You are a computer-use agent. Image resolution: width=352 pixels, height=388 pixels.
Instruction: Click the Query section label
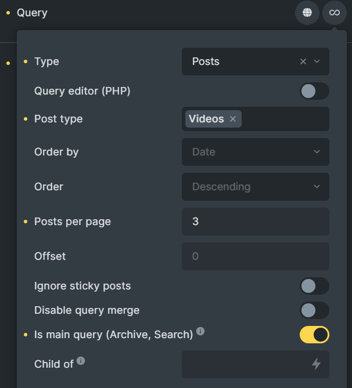[32, 13]
